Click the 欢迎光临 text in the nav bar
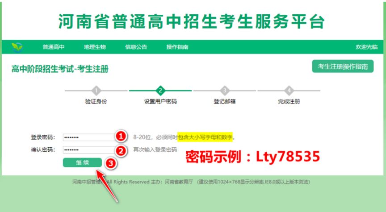This screenshot has height=212, width=386. tap(366, 47)
